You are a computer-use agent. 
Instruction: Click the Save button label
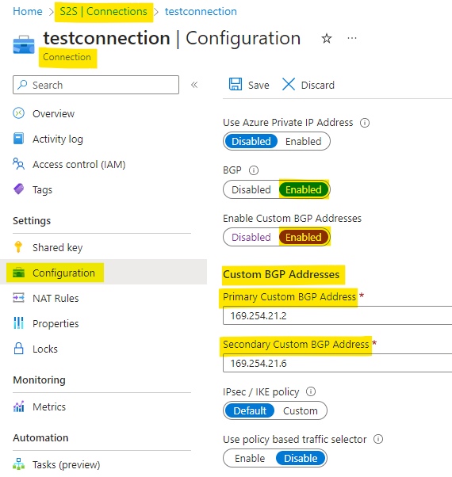259,85
